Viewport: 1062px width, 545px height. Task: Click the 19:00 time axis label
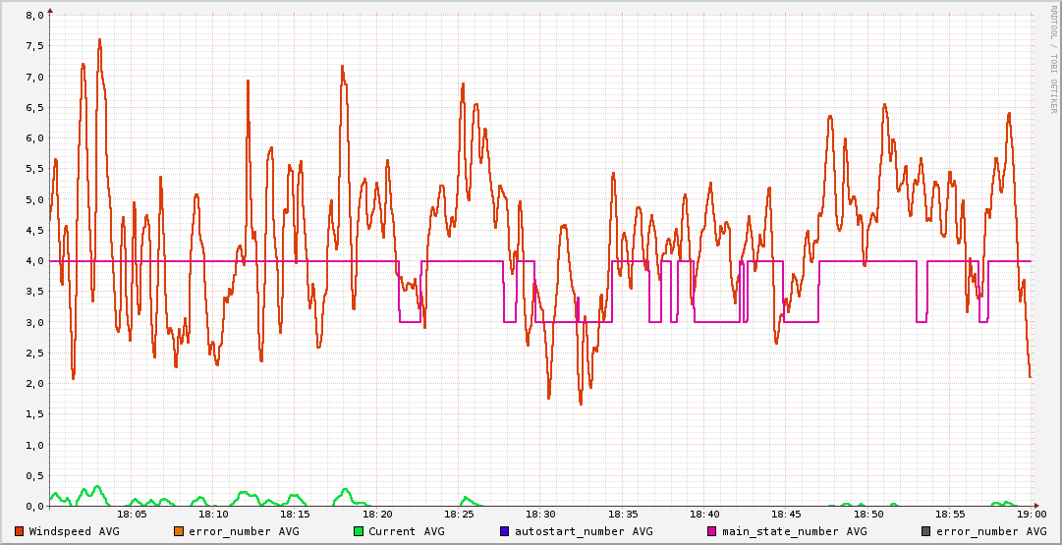1031,514
